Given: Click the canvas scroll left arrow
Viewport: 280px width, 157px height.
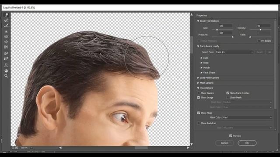Looking at the screenshot, I should (x=60, y=148).
